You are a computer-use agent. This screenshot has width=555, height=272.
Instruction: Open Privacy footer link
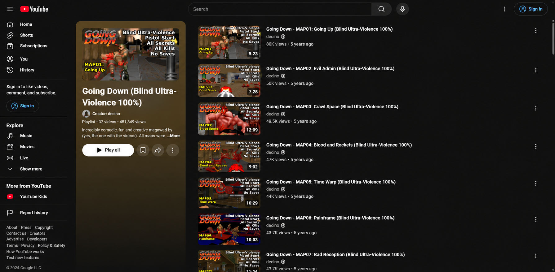(28, 245)
